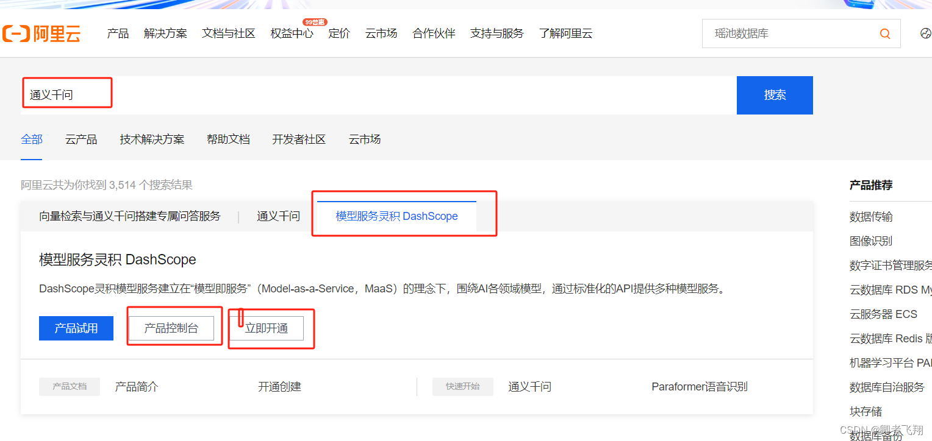This screenshot has height=441, width=932.
Task: Click the 立即开通 button
Action: pos(267,328)
